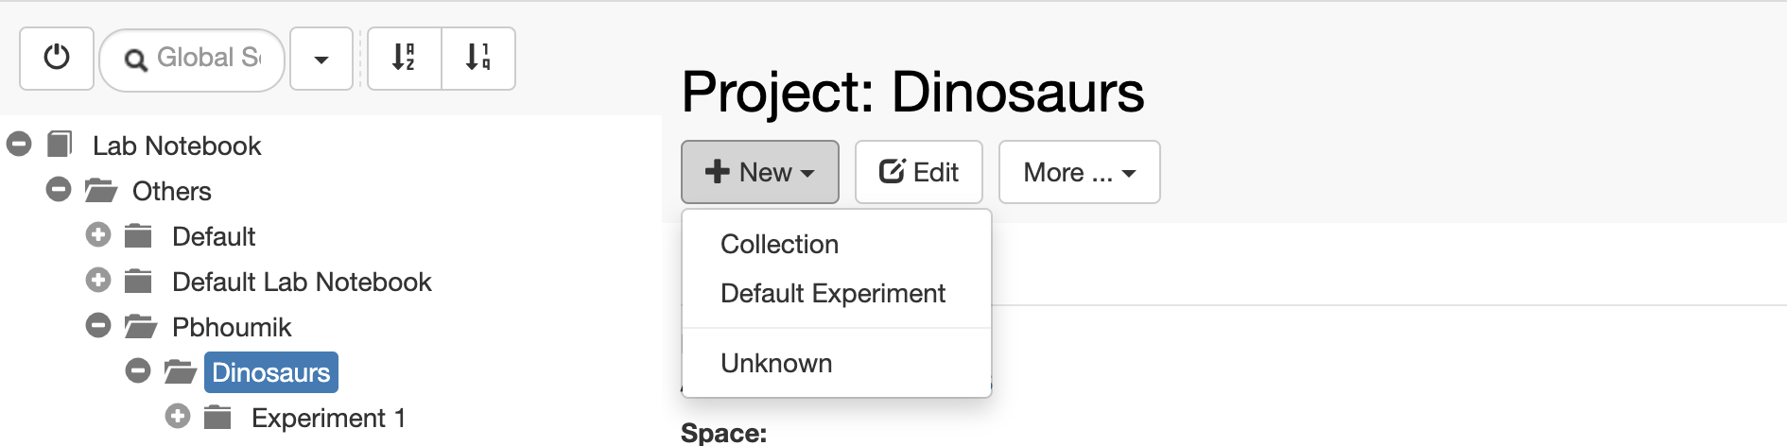This screenshot has height=446, width=1787.
Task: Open the More ... dropdown button
Action: 1079,172
